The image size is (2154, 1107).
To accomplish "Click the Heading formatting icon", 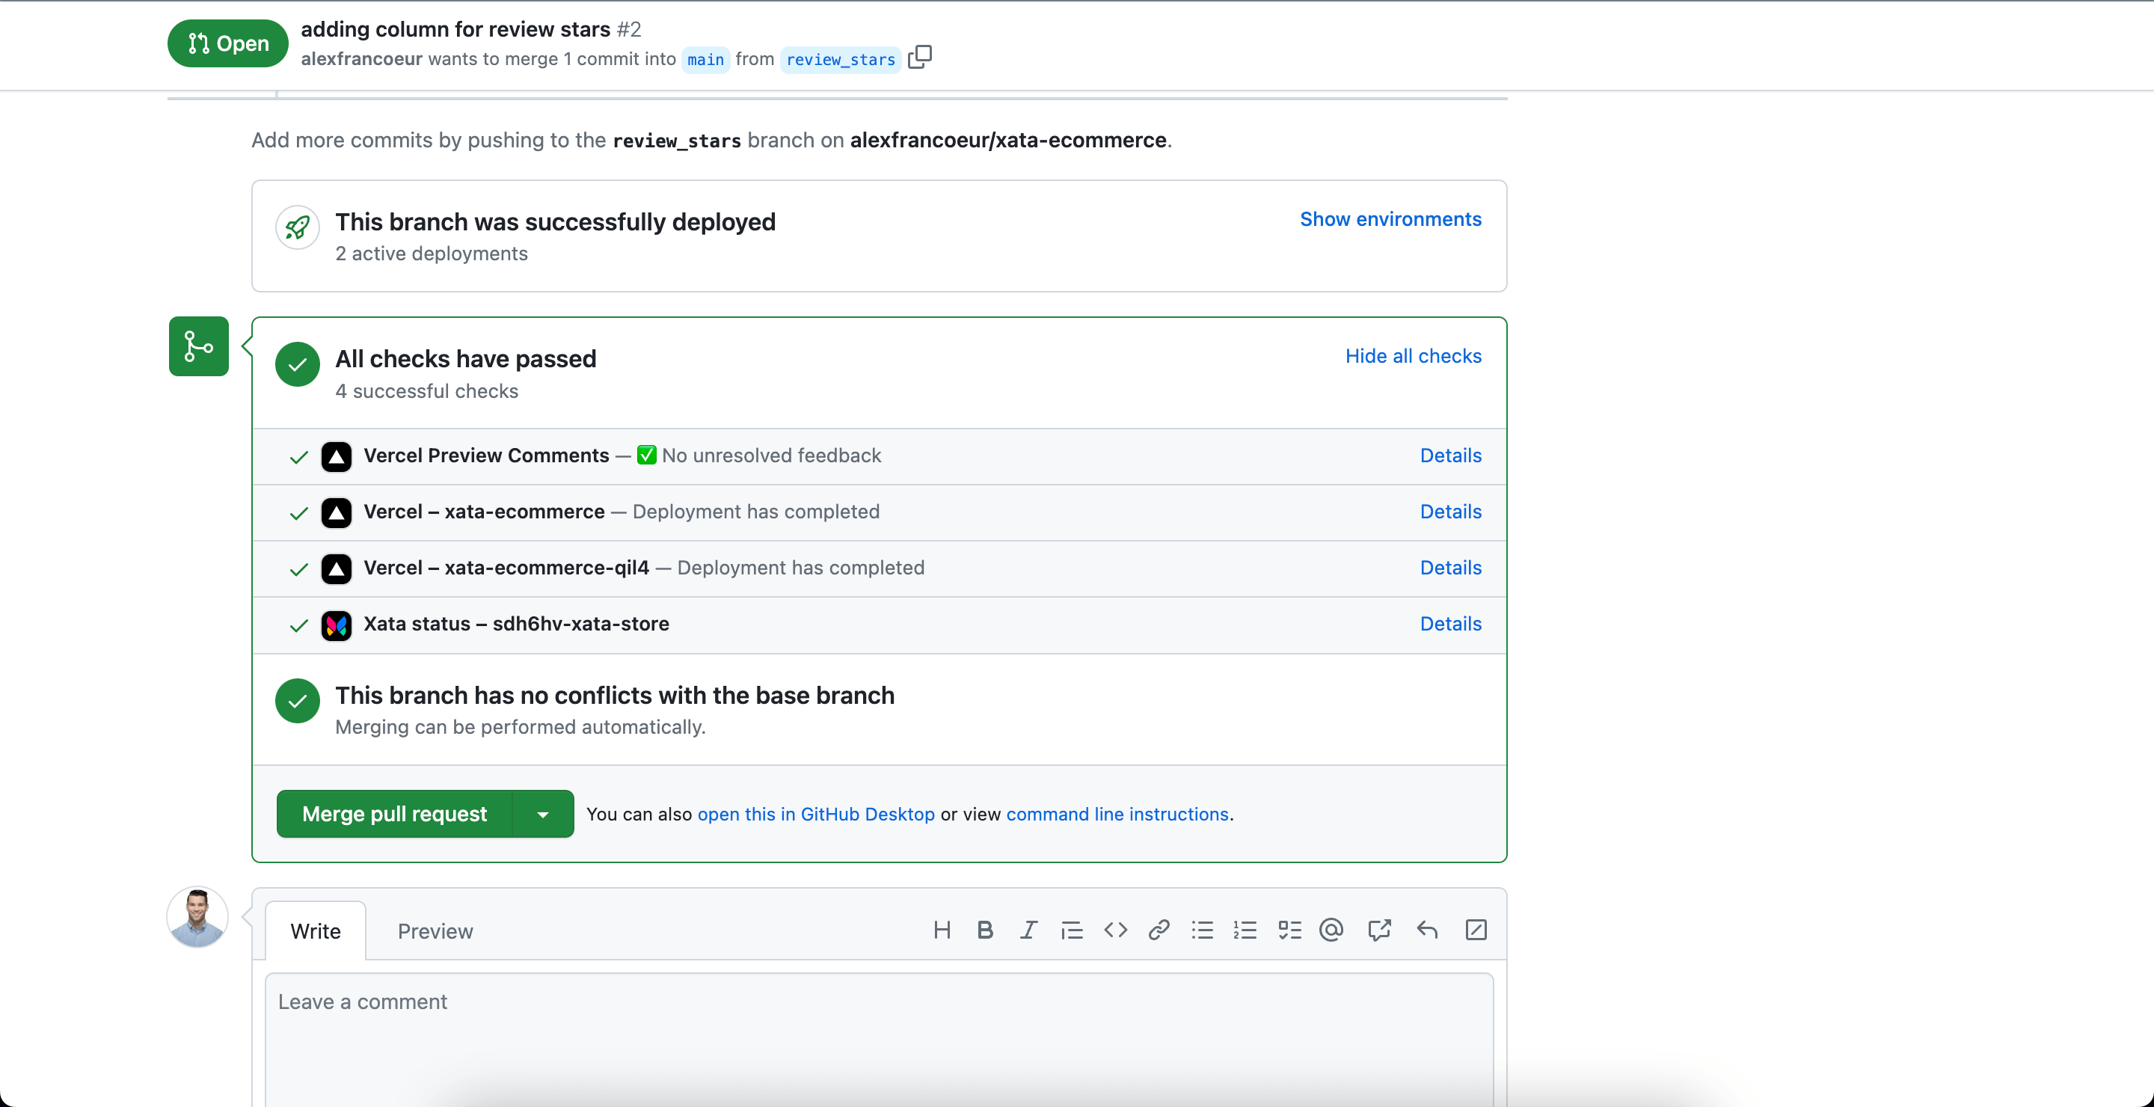I will tap(942, 930).
